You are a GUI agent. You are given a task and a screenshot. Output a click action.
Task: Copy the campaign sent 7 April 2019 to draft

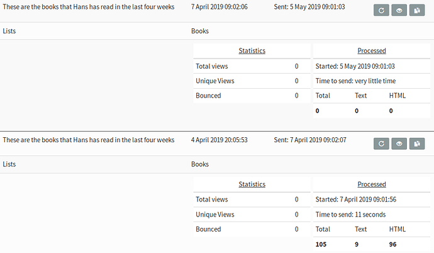point(417,143)
